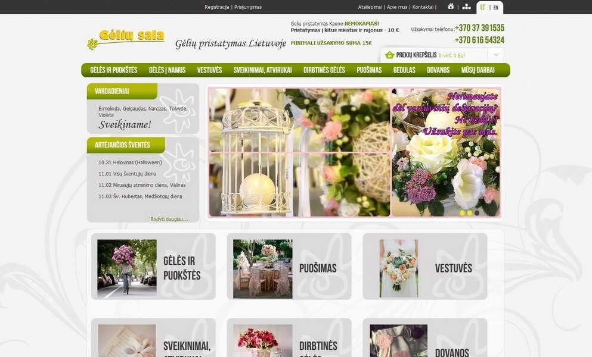Click NEMOKAMAS! delivery text
Viewport: 592px width, 357px height.
coord(362,23)
